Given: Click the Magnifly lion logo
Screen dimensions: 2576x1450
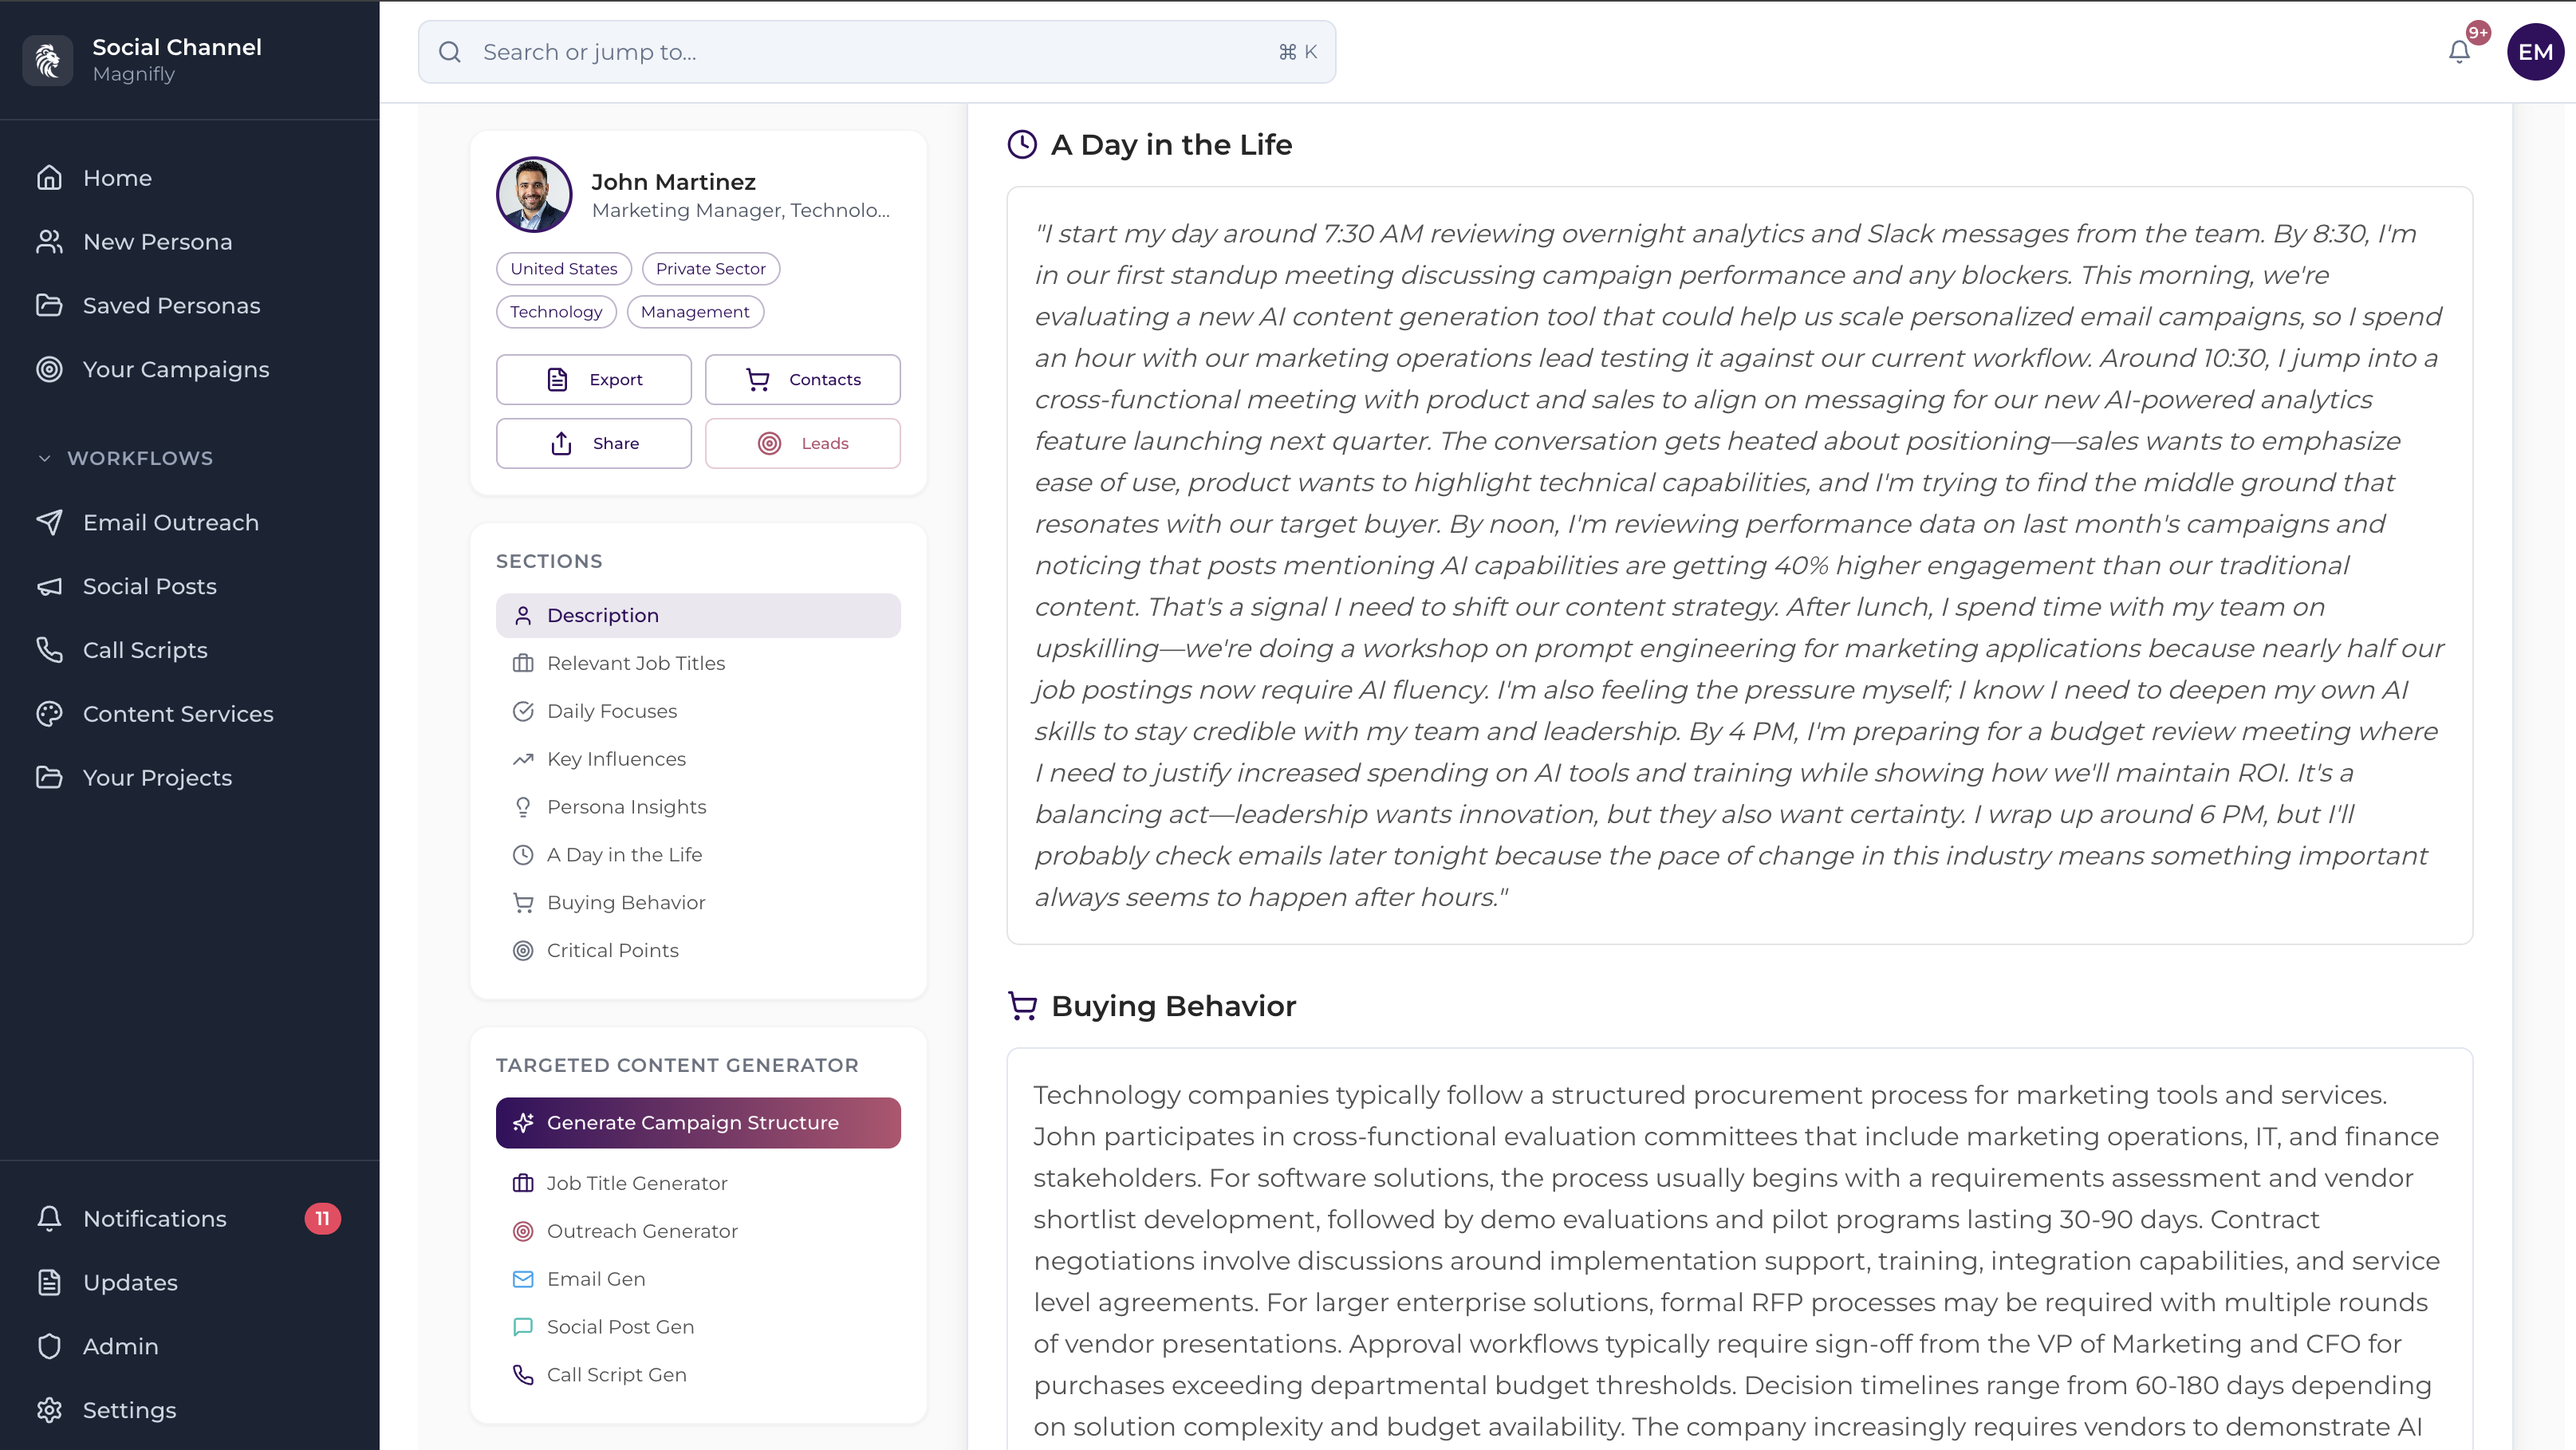Looking at the screenshot, I should [x=49, y=60].
